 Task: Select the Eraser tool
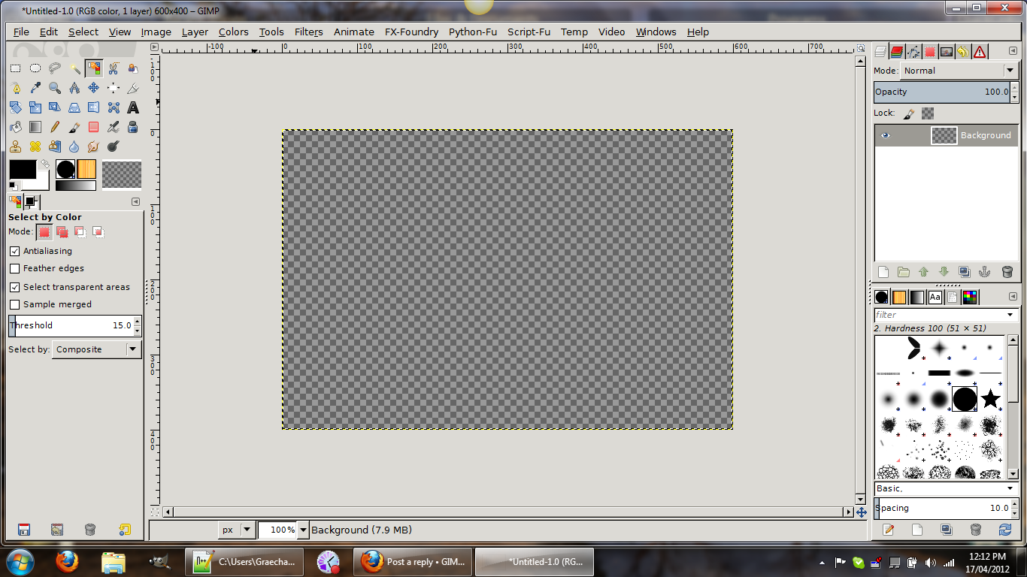coord(94,127)
